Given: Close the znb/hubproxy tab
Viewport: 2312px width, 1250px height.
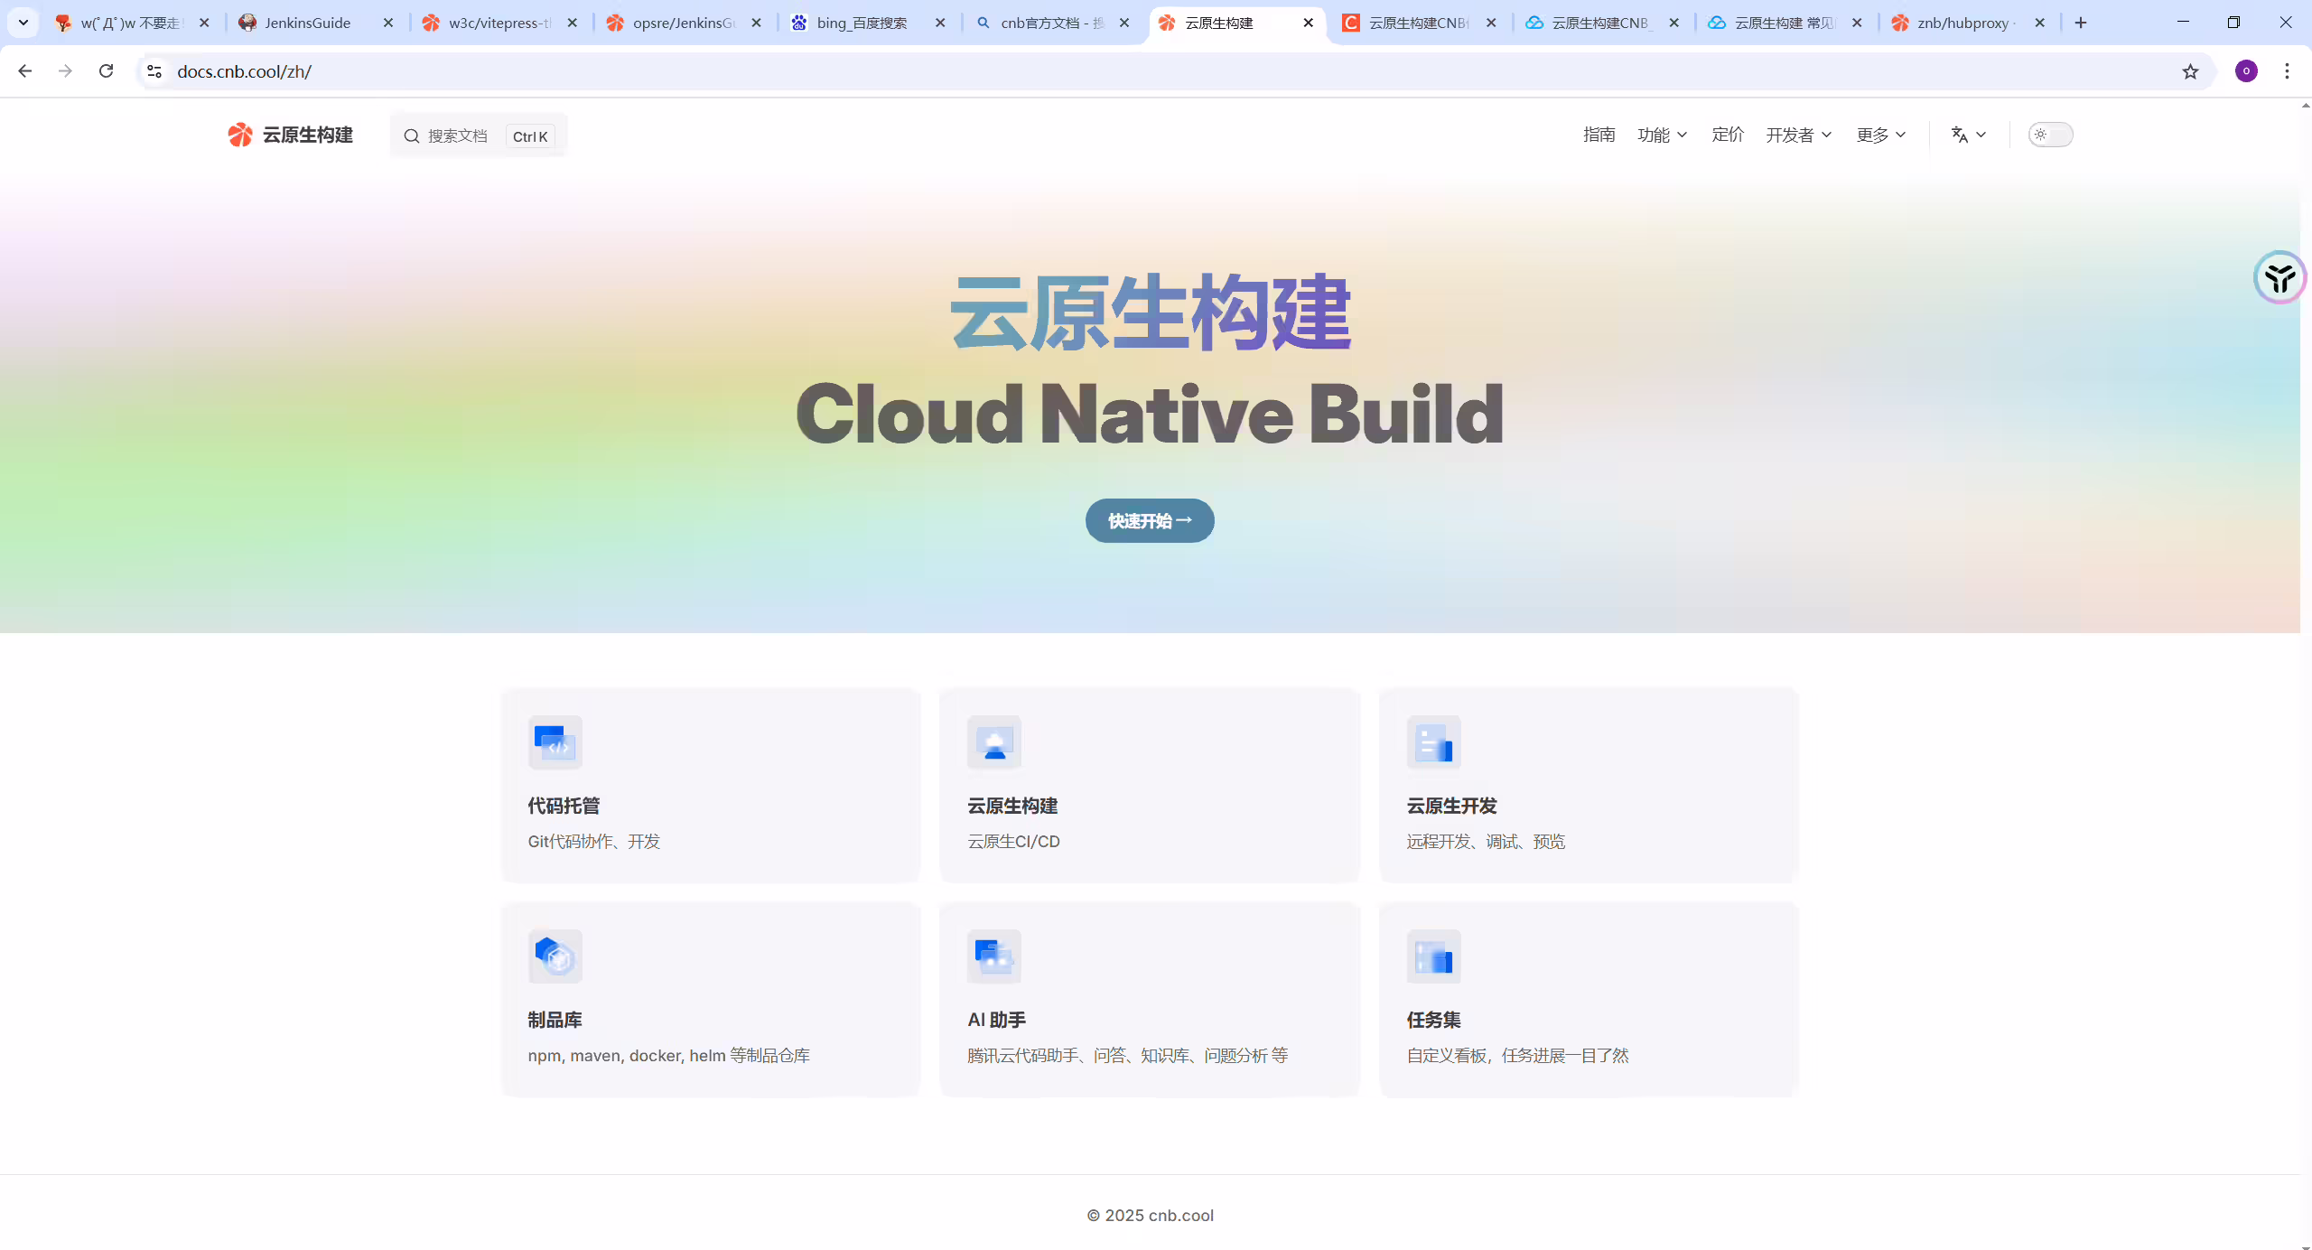Looking at the screenshot, I should (2039, 23).
